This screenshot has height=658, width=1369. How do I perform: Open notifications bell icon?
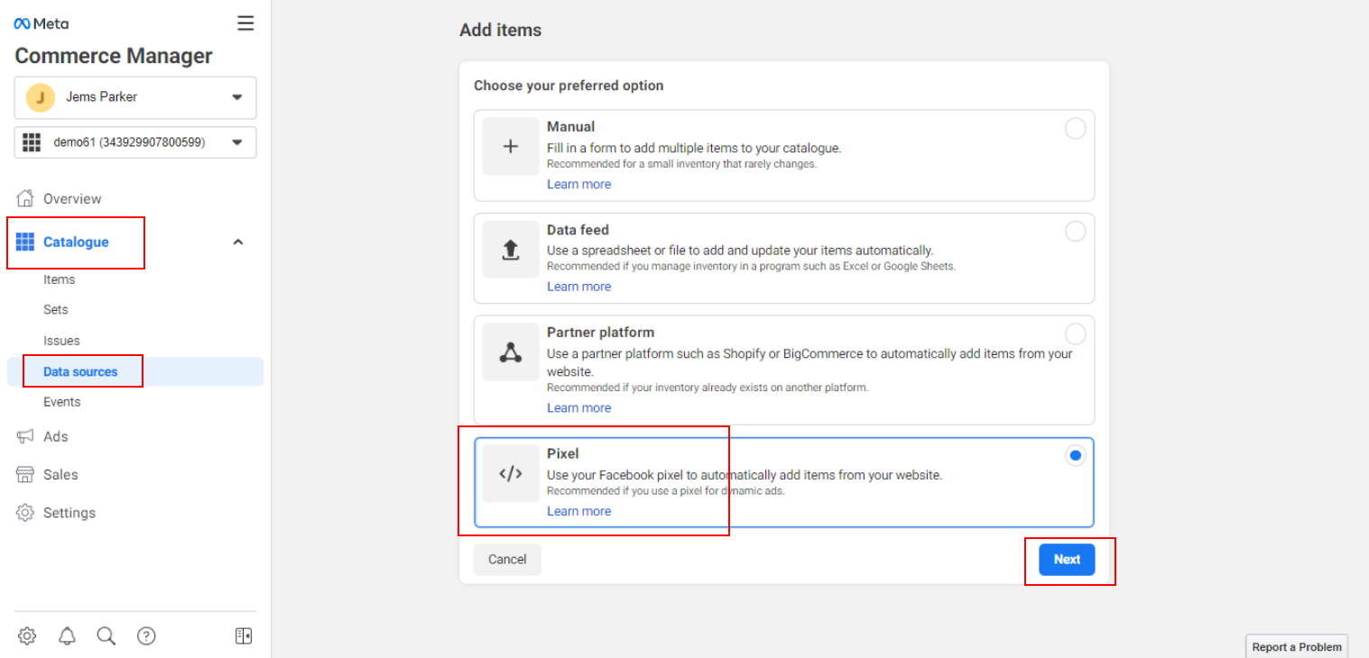point(67,636)
